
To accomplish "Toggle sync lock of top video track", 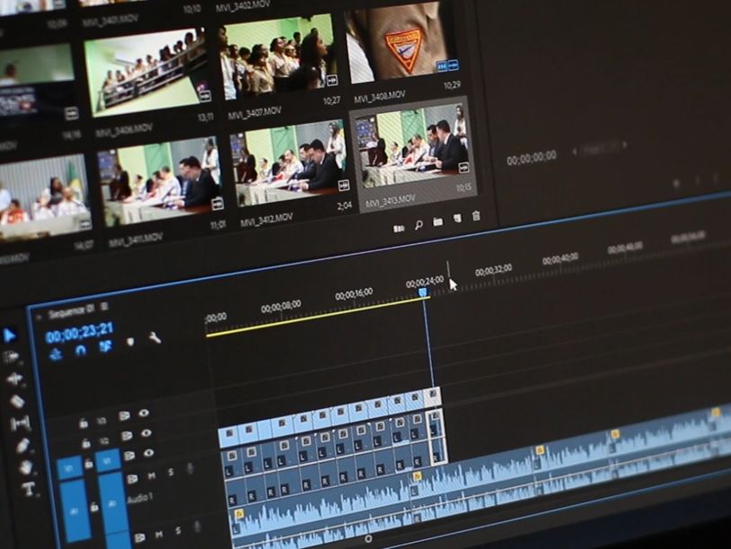I will (x=124, y=416).
